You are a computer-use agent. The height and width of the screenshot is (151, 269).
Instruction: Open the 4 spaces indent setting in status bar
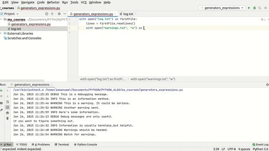[244, 149]
